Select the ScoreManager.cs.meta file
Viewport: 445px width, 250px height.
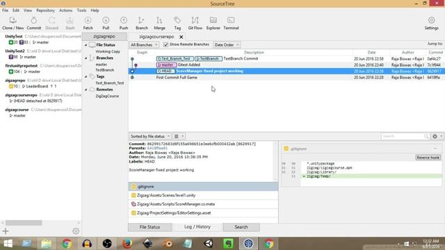point(203,204)
